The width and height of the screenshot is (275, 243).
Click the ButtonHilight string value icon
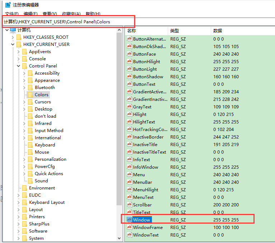(x=129, y=61)
